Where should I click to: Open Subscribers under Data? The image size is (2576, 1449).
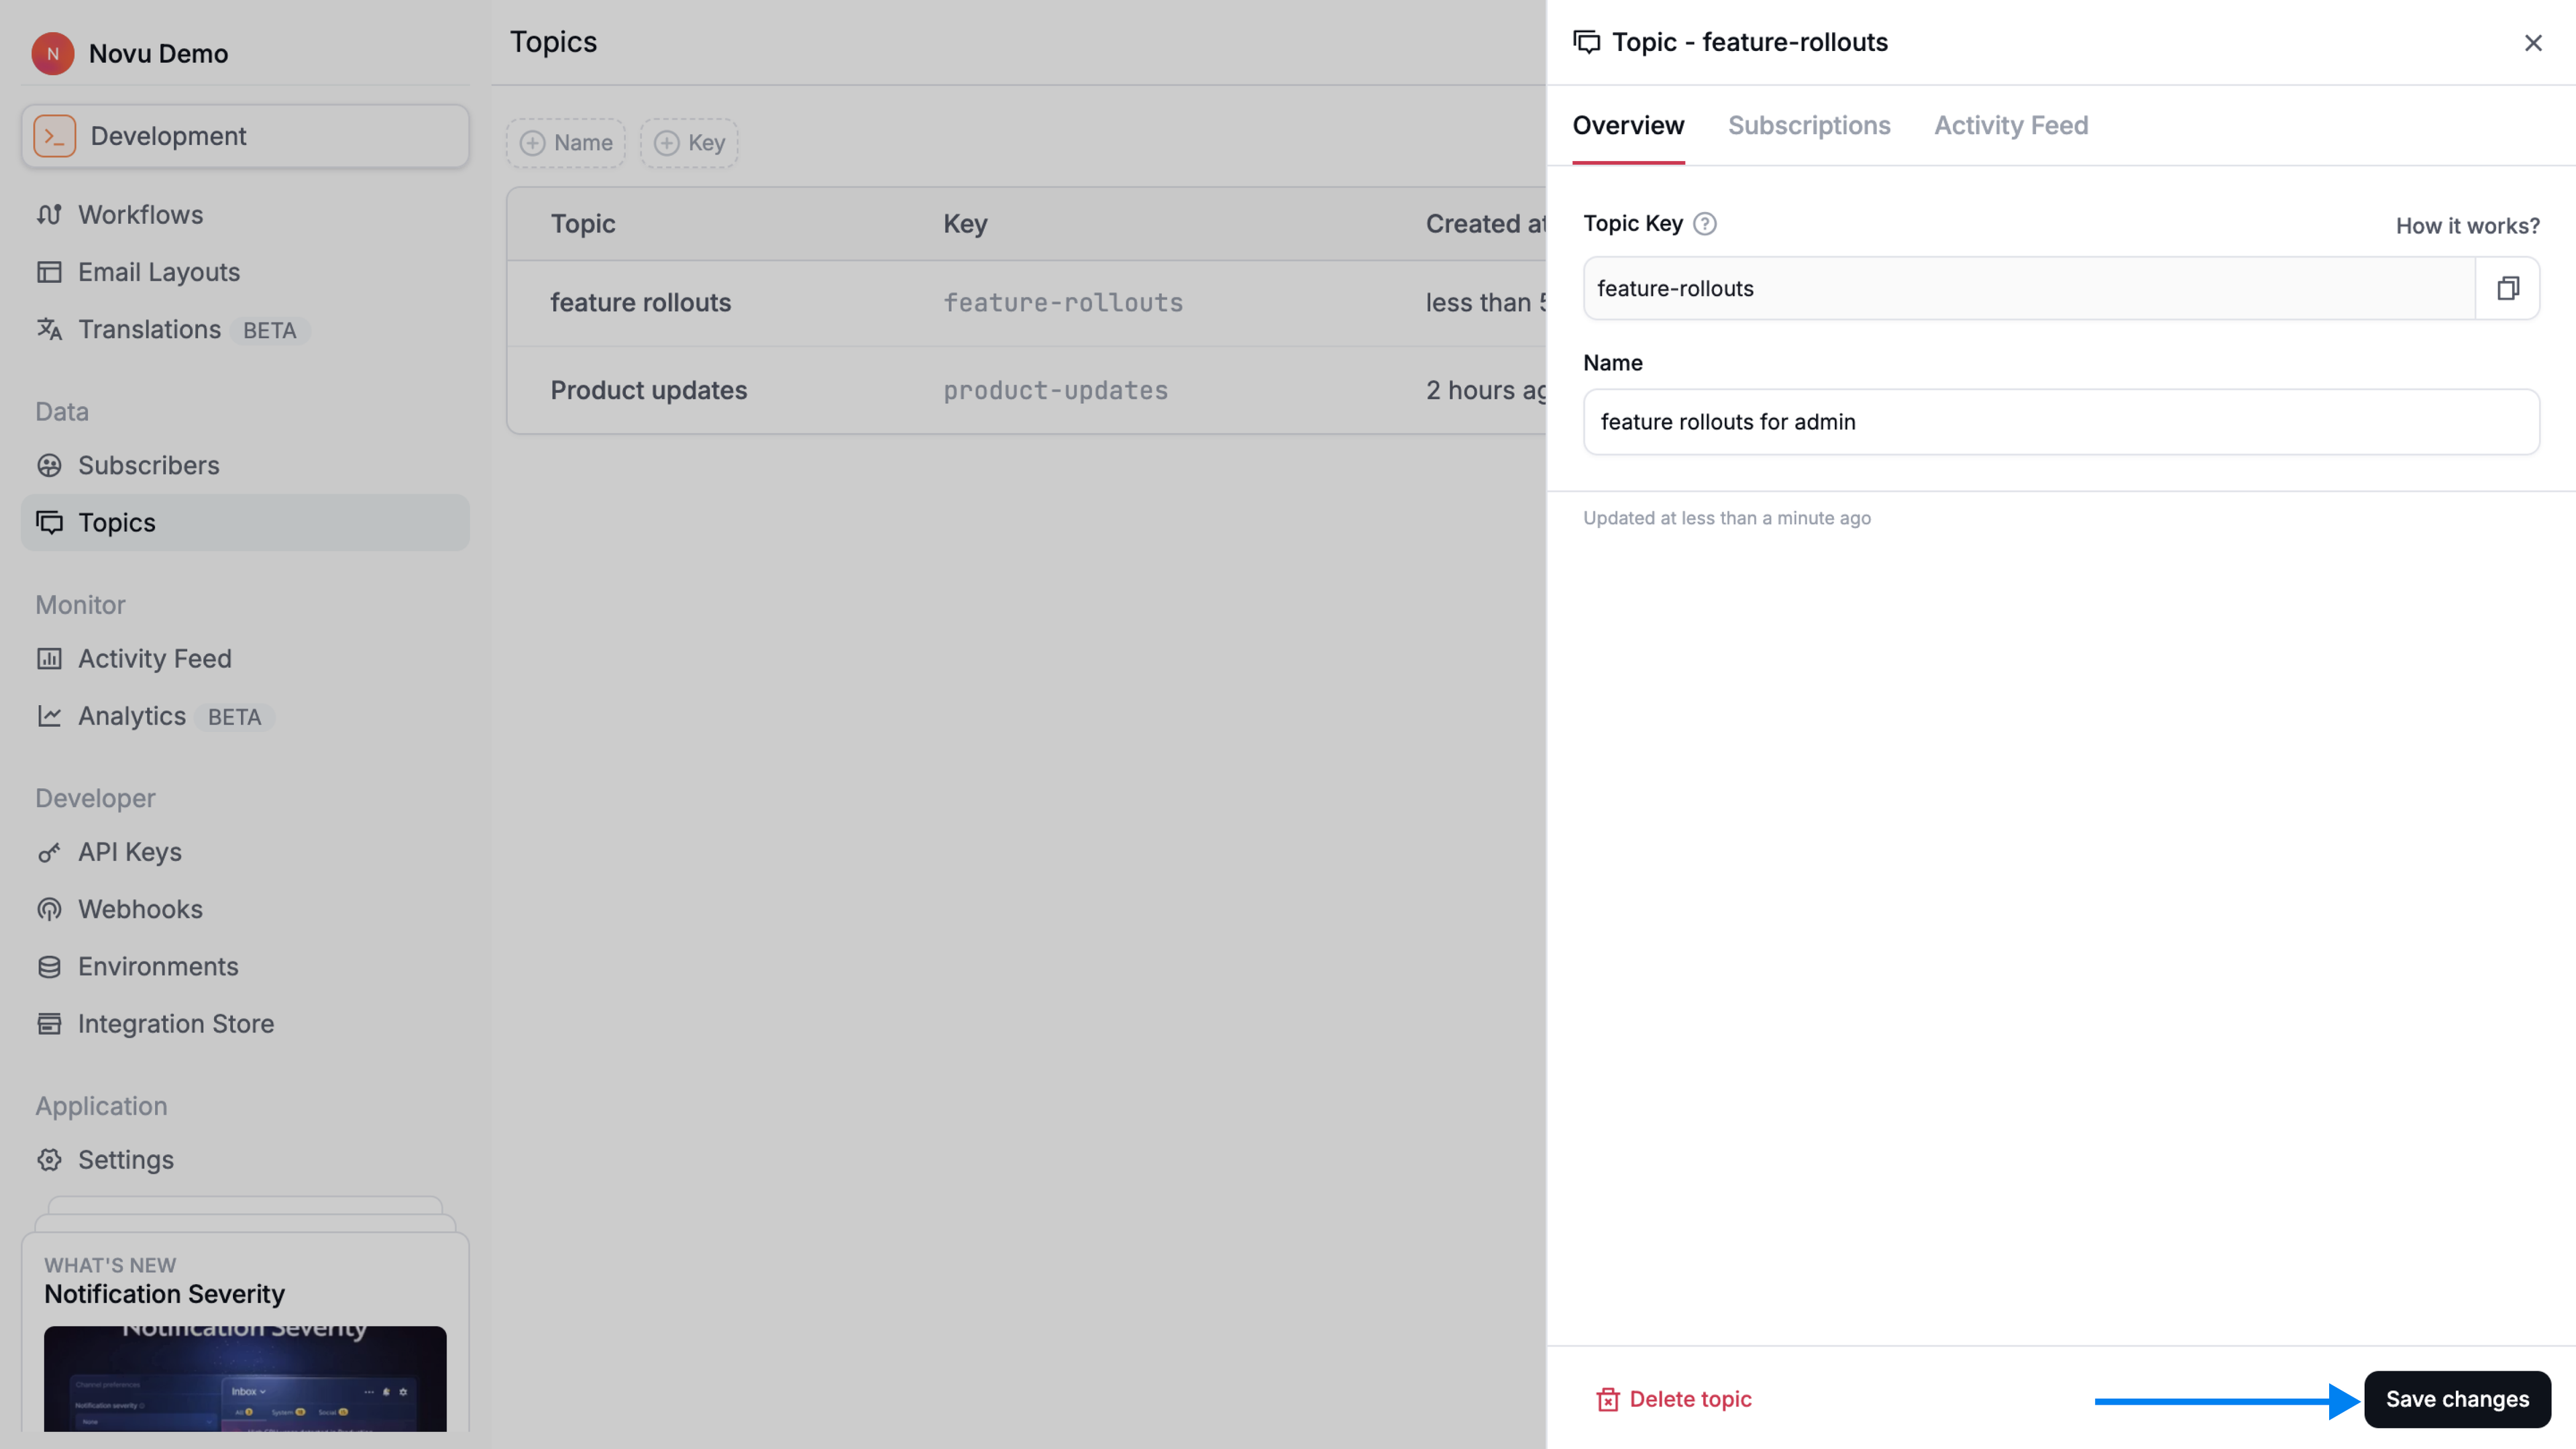(148, 466)
